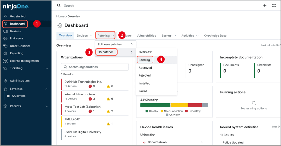
Task: Click the yellow Needs attention bar segment
Action: click(179, 105)
